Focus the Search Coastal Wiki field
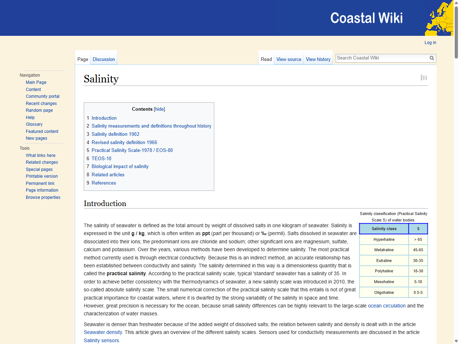Viewport: 459px width, 344px height. coord(382,58)
